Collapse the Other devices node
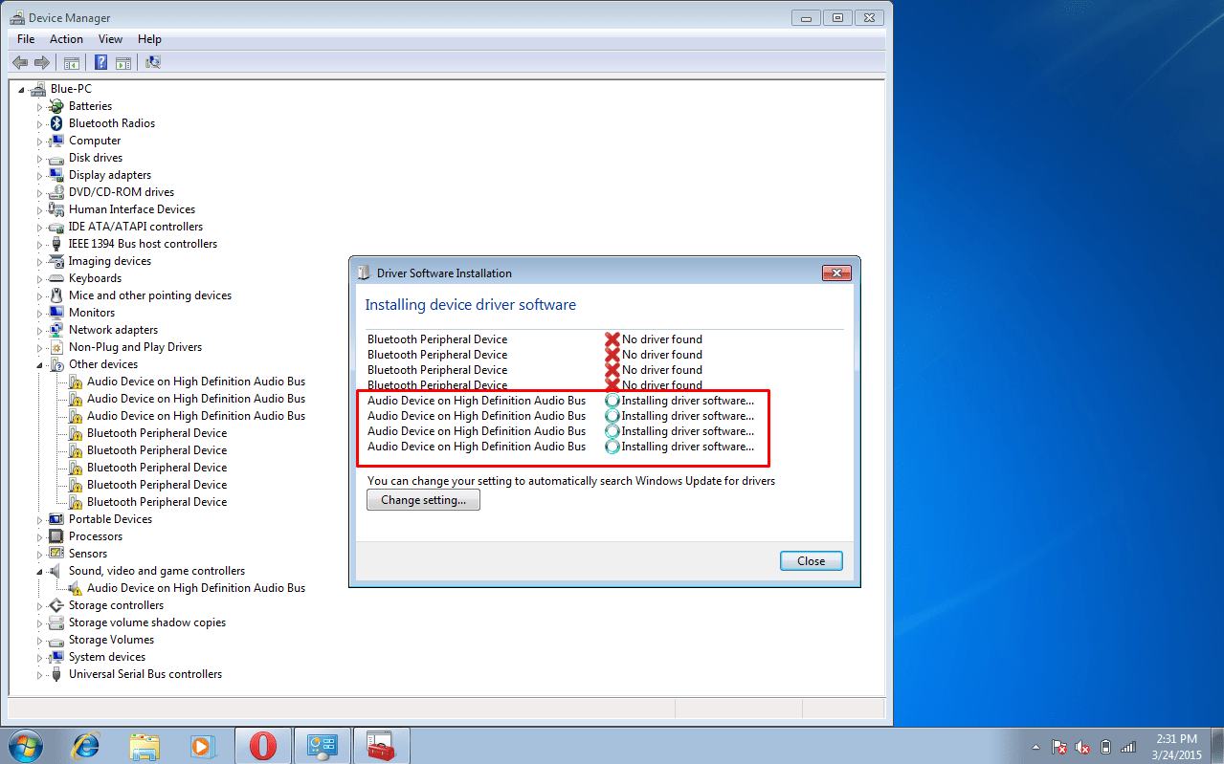This screenshot has width=1224, height=764. click(40, 365)
